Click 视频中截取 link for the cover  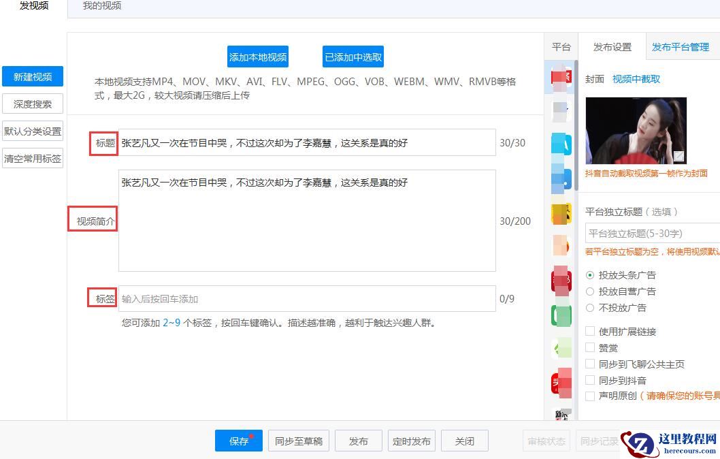tap(636, 79)
